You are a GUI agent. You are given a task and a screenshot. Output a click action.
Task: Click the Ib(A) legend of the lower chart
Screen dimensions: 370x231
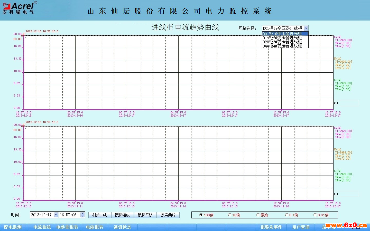click(x=337, y=149)
